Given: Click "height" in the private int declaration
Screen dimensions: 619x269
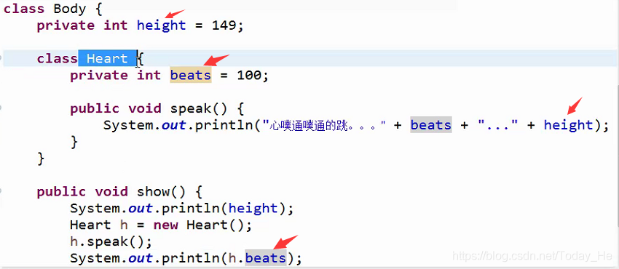Looking at the screenshot, I should pyautogui.click(x=161, y=25).
